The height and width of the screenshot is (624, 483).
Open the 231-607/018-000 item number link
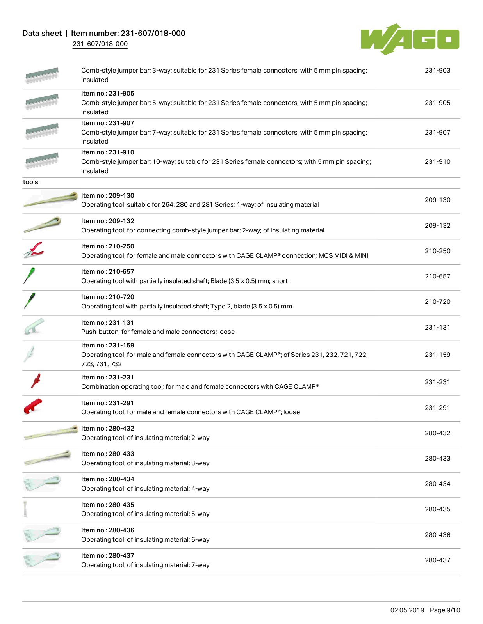coord(100,44)
